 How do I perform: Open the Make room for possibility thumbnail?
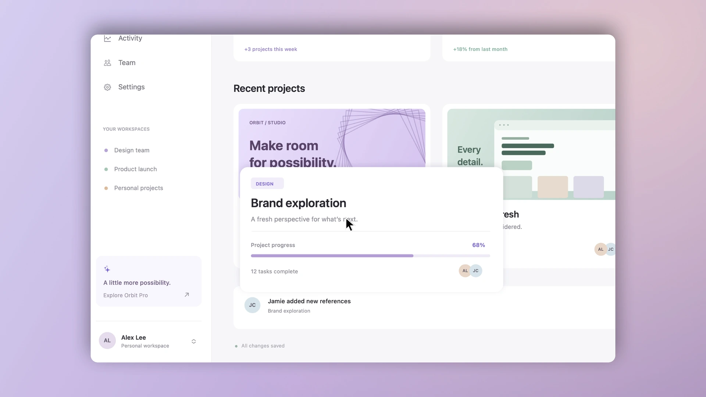coord(332,138)
